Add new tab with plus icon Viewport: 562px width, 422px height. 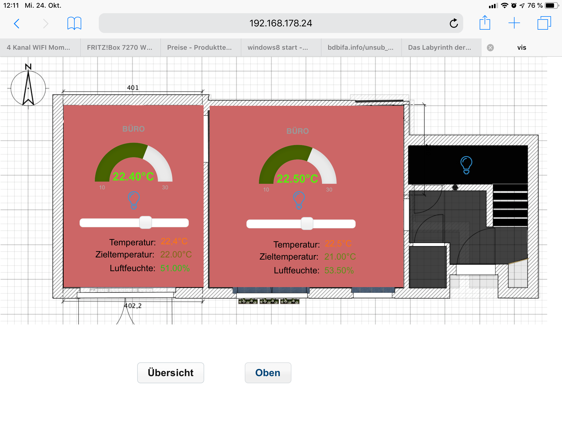click(x=514, y=23)
